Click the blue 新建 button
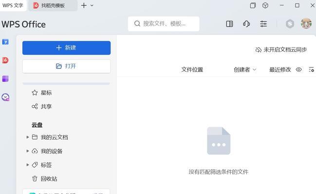Image resolution: width=316 pixels, height=194 pixels. [66, 48]
